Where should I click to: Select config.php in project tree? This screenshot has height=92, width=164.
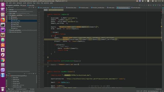[x=16, y=23]
